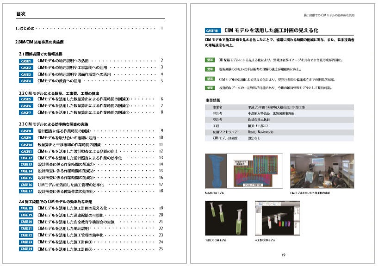The height and width of the screenshot is (266, 378).
Task: Click the 株式会社大林組 cell
Action: (x=259, y=120)
